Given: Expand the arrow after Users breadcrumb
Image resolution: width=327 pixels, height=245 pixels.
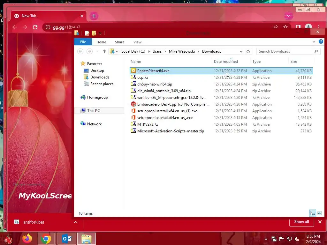Looking at the screenshot, I should [165, 51].
